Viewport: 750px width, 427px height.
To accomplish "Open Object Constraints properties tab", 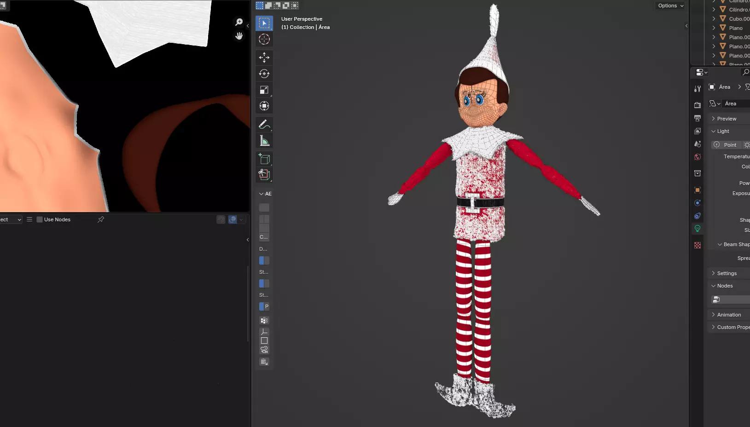I will 698,216.
